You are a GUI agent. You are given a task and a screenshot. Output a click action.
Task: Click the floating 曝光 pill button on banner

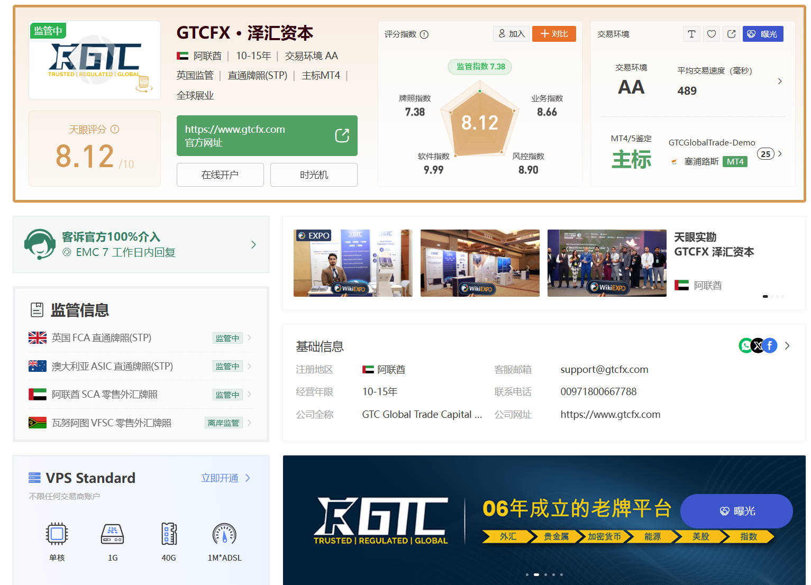click(736, 511)
